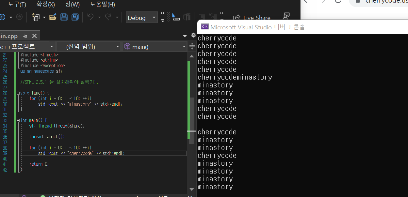408x197 pixels.
Task: Open the 창(W) menu
Action: coord(73,5)
